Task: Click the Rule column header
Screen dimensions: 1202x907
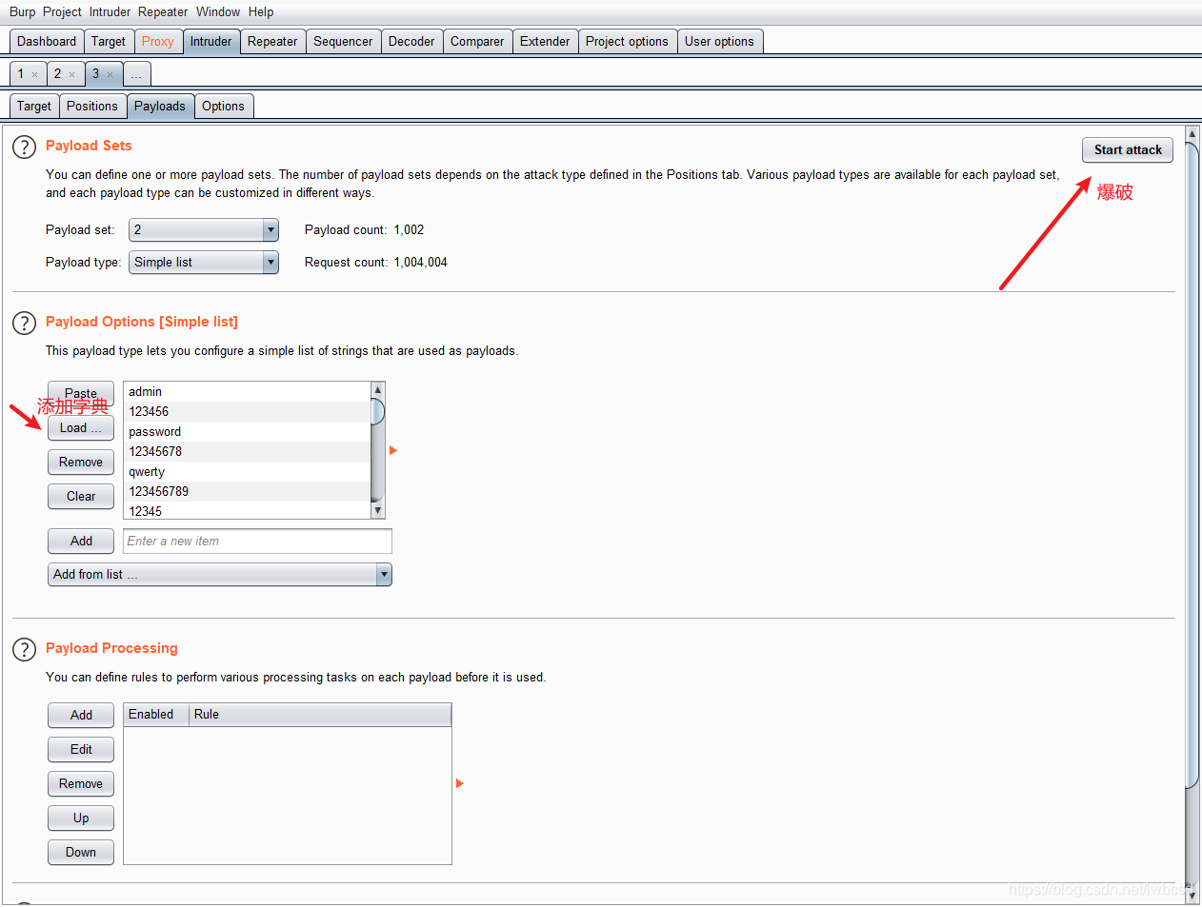Action: tap(319, 714)
